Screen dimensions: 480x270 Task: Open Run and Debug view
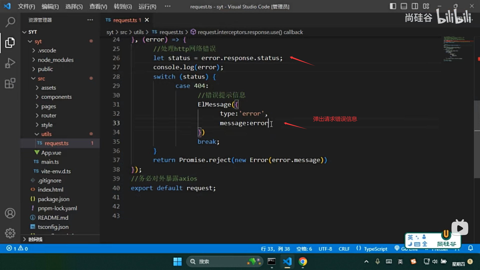(x=10, y=63)
